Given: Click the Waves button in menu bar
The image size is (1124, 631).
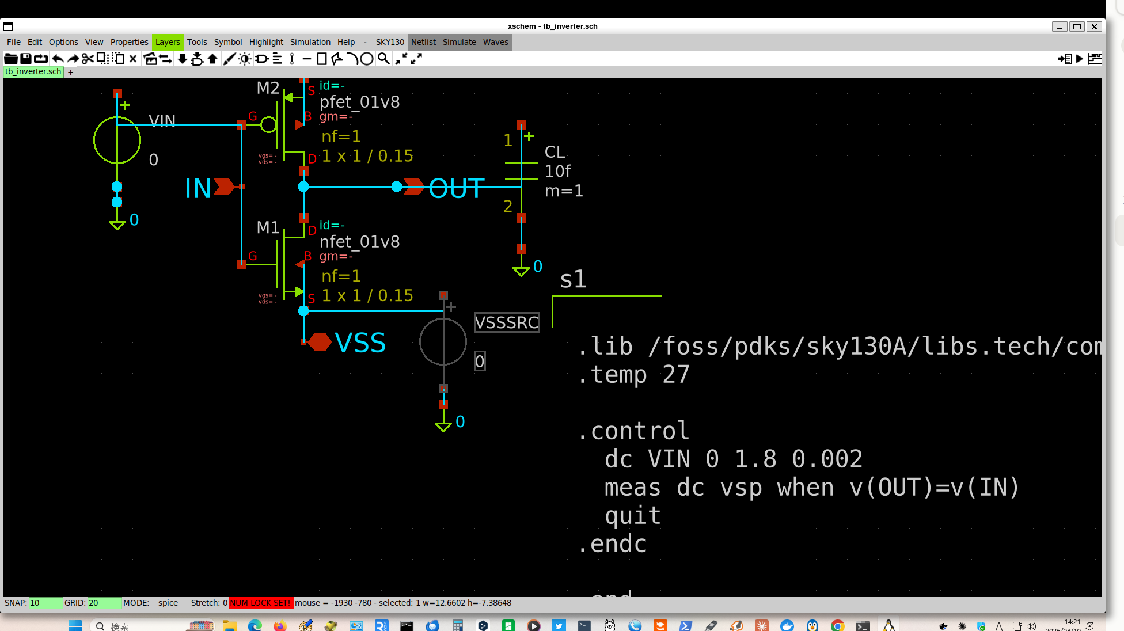Looking at the screenshot, I should (496, 42).
